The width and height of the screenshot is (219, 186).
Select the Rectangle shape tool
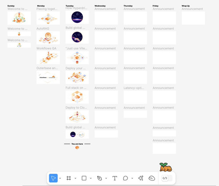(84, 178)
